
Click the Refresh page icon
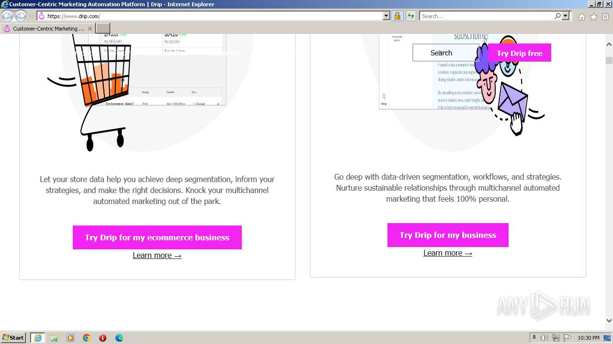tap(410, 16)
